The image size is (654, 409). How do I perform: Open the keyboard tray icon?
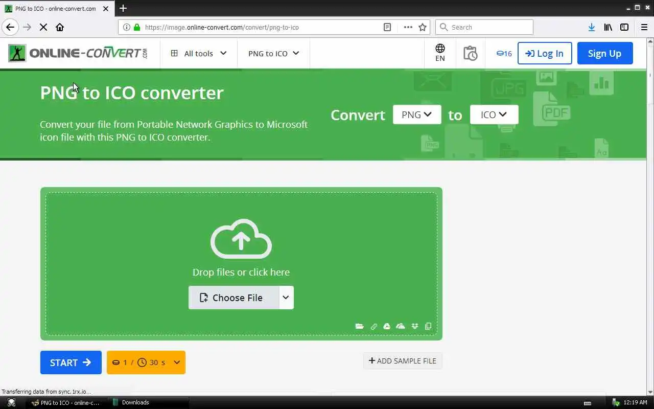(x=588, y=403)
